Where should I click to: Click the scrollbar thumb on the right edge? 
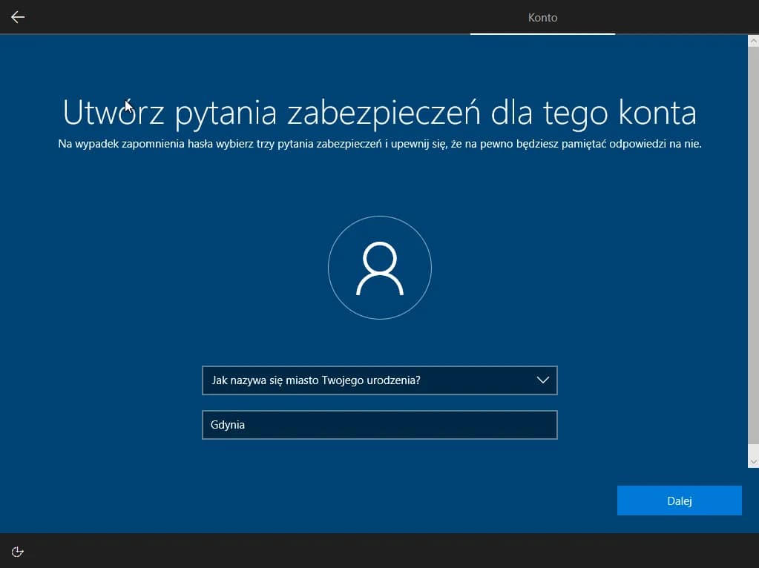[753, 252]
